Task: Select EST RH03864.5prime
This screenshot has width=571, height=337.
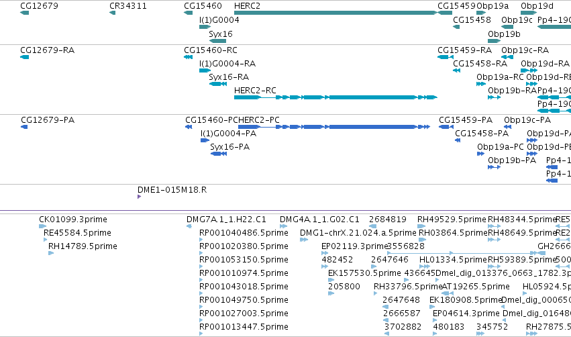Action: click(x=453, y=233)
